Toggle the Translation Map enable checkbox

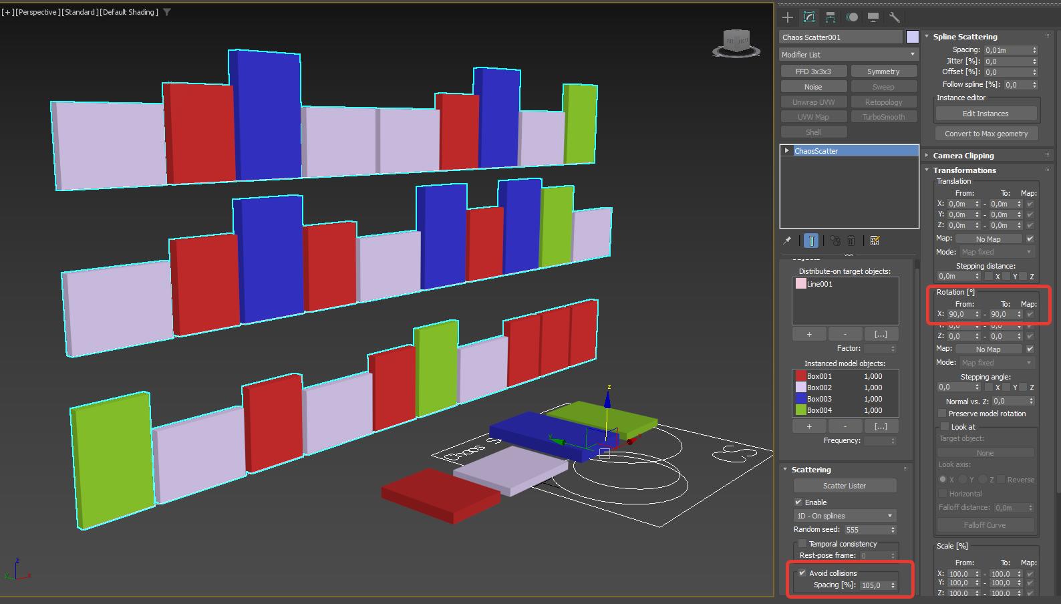[1030, 239]
